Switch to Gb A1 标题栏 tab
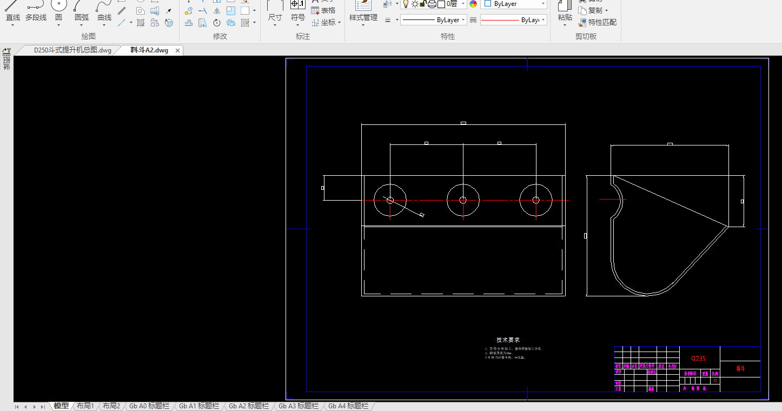782x411 pixels. 199,406
